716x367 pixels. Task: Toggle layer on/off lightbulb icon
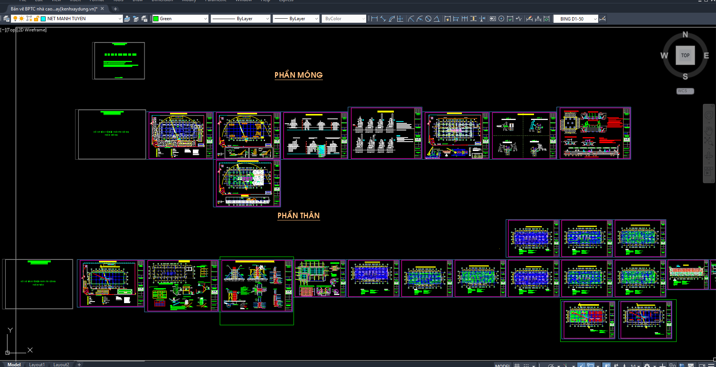point(15,19)
